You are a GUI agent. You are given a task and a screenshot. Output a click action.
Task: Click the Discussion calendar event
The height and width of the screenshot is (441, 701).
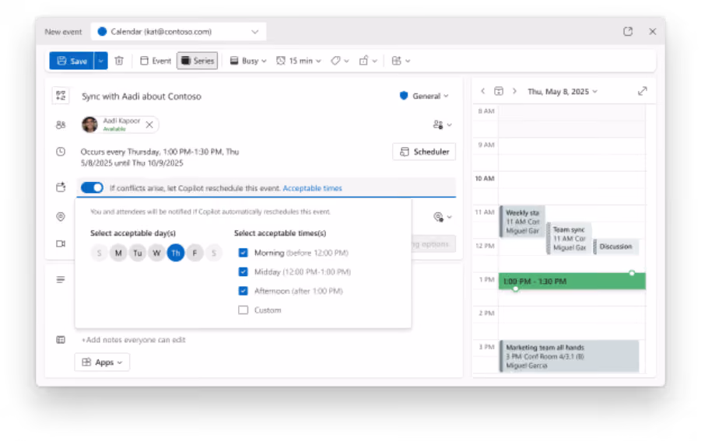pyautogui.click(x=615, y=247)
